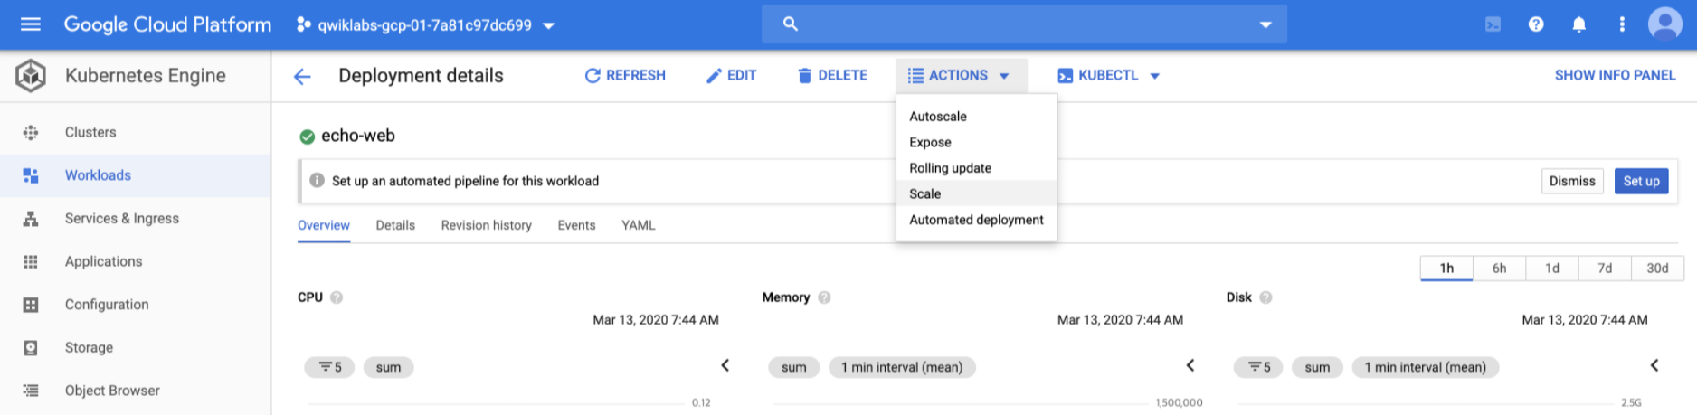The image size is (1697, 415).
Task: Dismiss the automated pipeline banner
Action: tap(1572, 181)
